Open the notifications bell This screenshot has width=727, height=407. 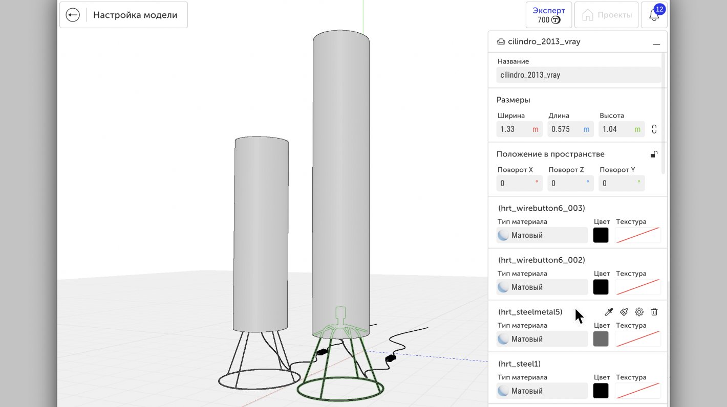point(654,15)
